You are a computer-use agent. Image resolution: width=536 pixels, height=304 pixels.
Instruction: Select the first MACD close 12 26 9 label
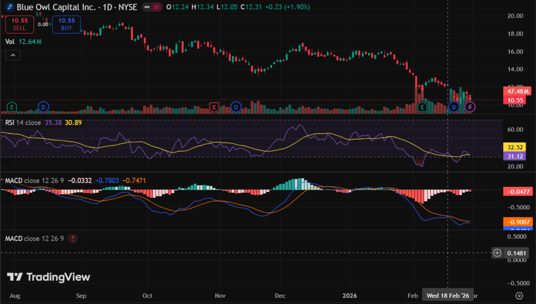pyautogui.click(x=34, y=180)
